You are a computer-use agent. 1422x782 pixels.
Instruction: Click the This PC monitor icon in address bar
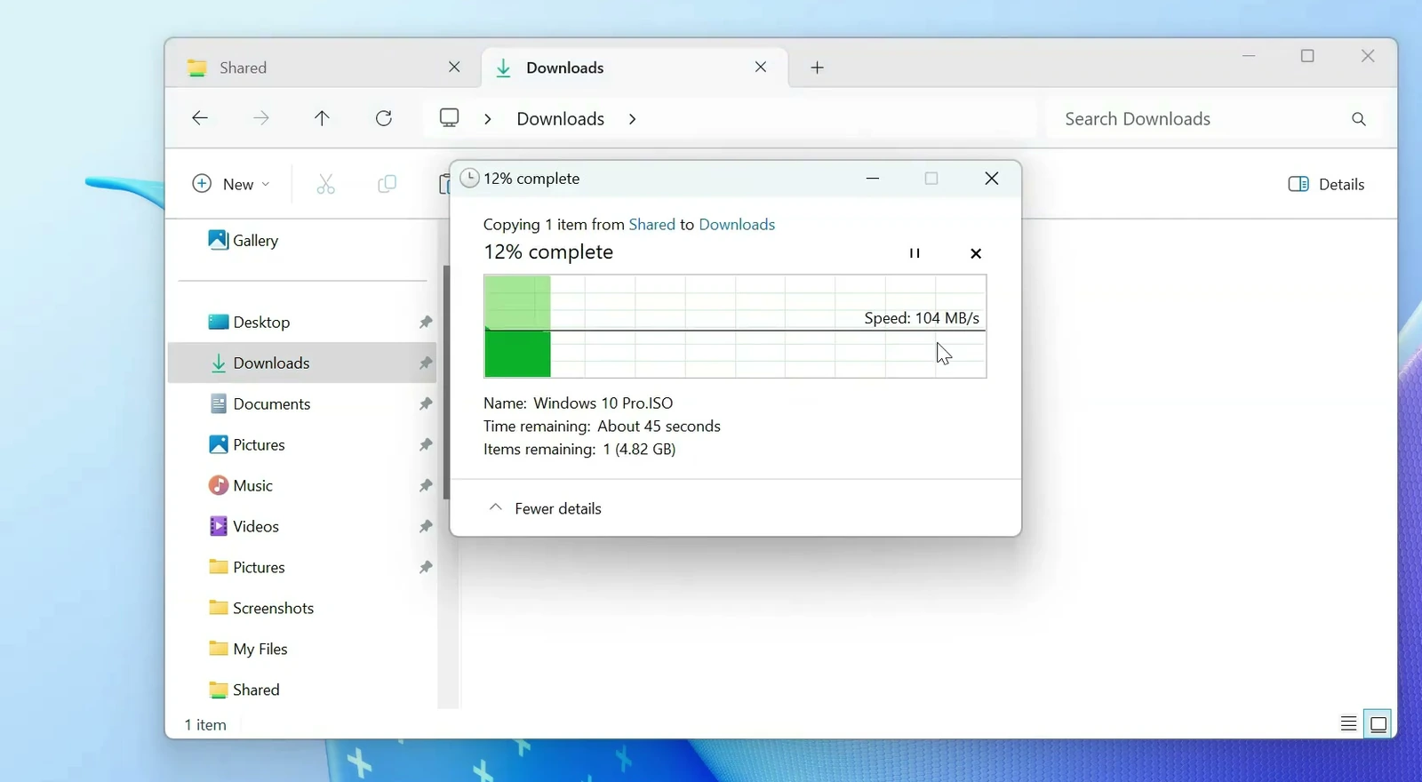click(x=450, y=118)
